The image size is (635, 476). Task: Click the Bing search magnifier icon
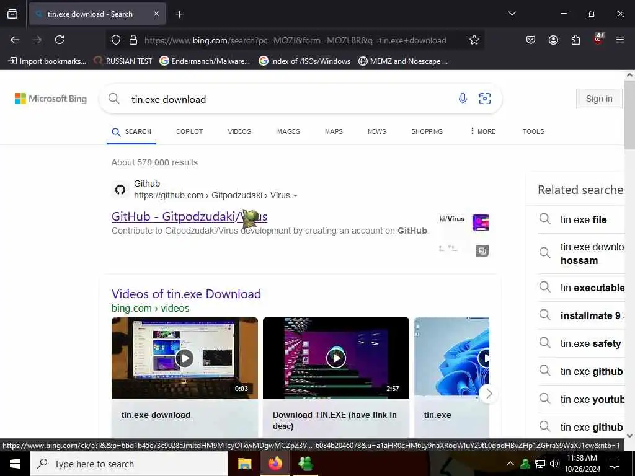click(x=114, y=99)
